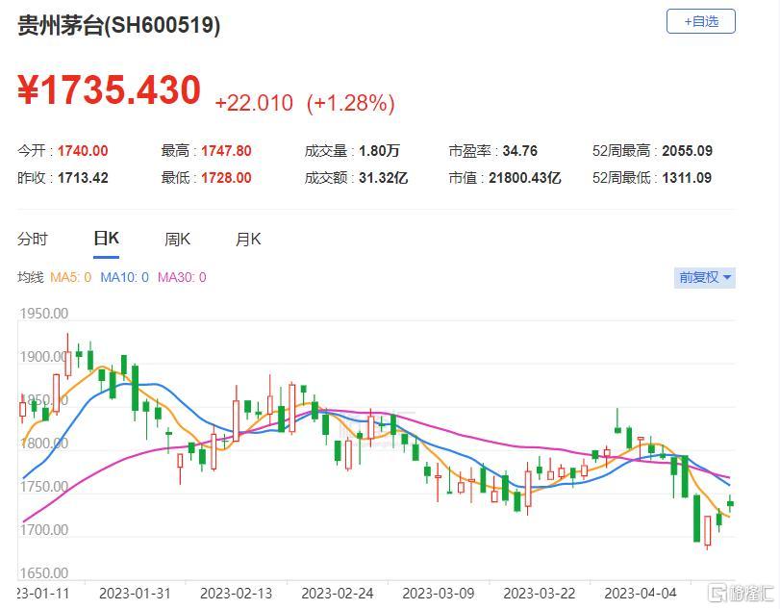Click the 2023-04-04 date axis label

coord(641,594)
